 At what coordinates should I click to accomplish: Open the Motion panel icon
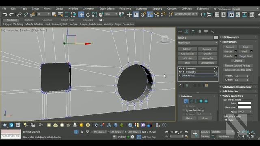pos(199,32)
